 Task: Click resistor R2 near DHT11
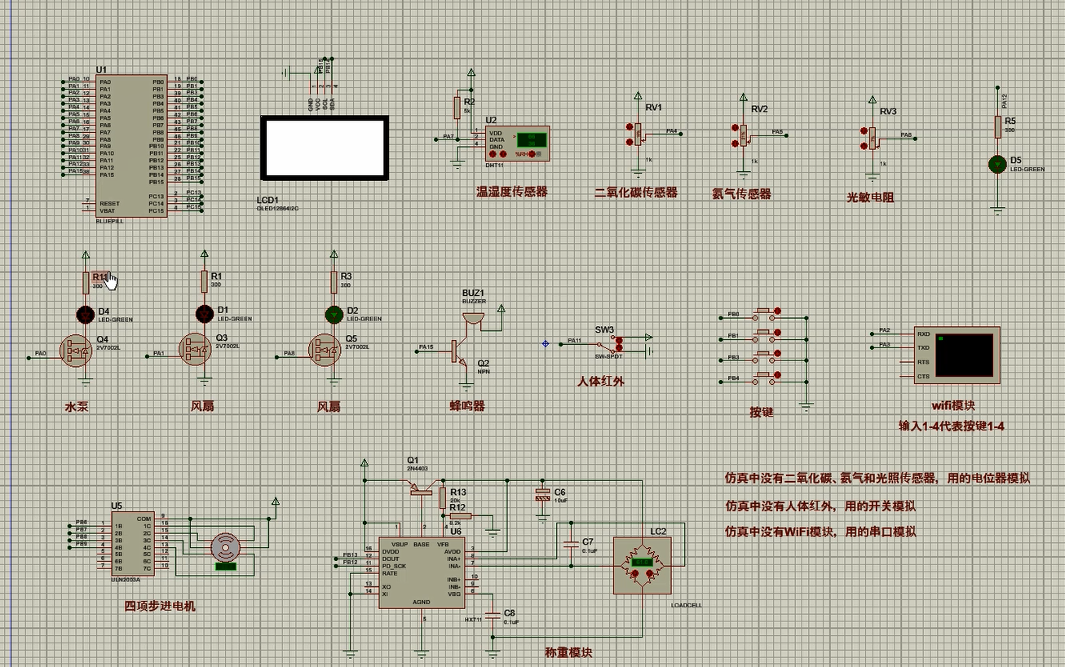457,106
